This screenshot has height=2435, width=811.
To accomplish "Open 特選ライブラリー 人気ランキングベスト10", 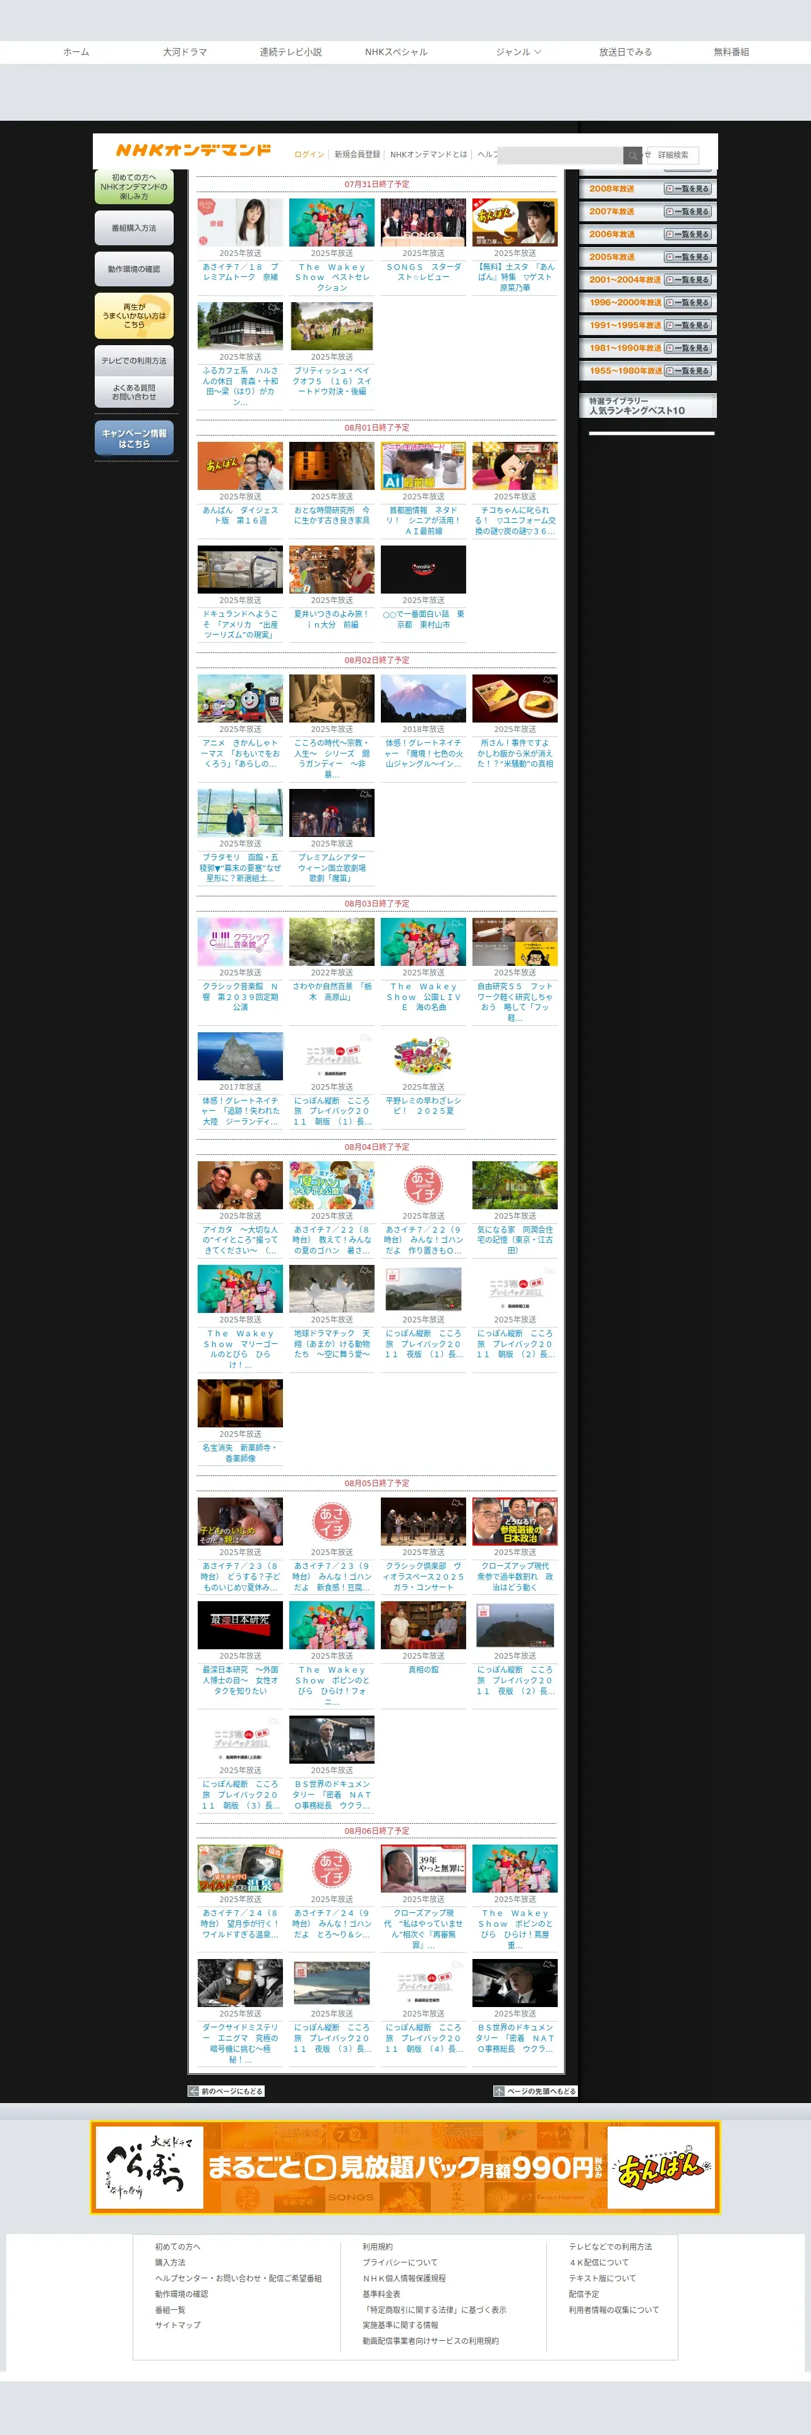I will pyautogui.click(x=647, y=406).
